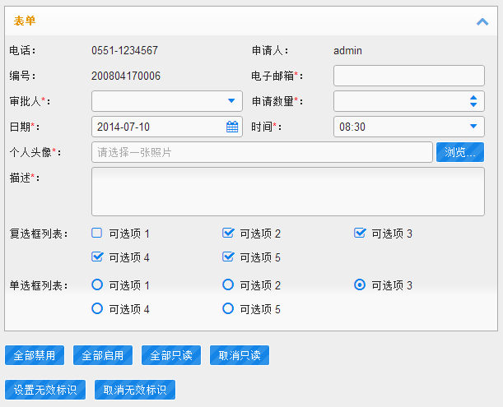Click the 取消无效标识 button
503x407 pixels.
point(135,390)
